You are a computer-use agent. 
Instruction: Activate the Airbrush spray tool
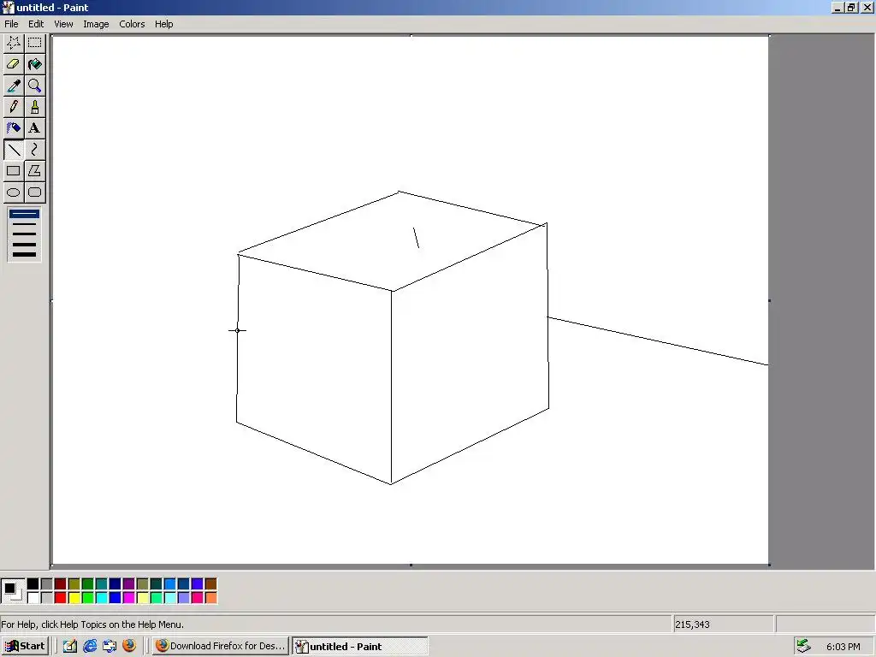14,128
